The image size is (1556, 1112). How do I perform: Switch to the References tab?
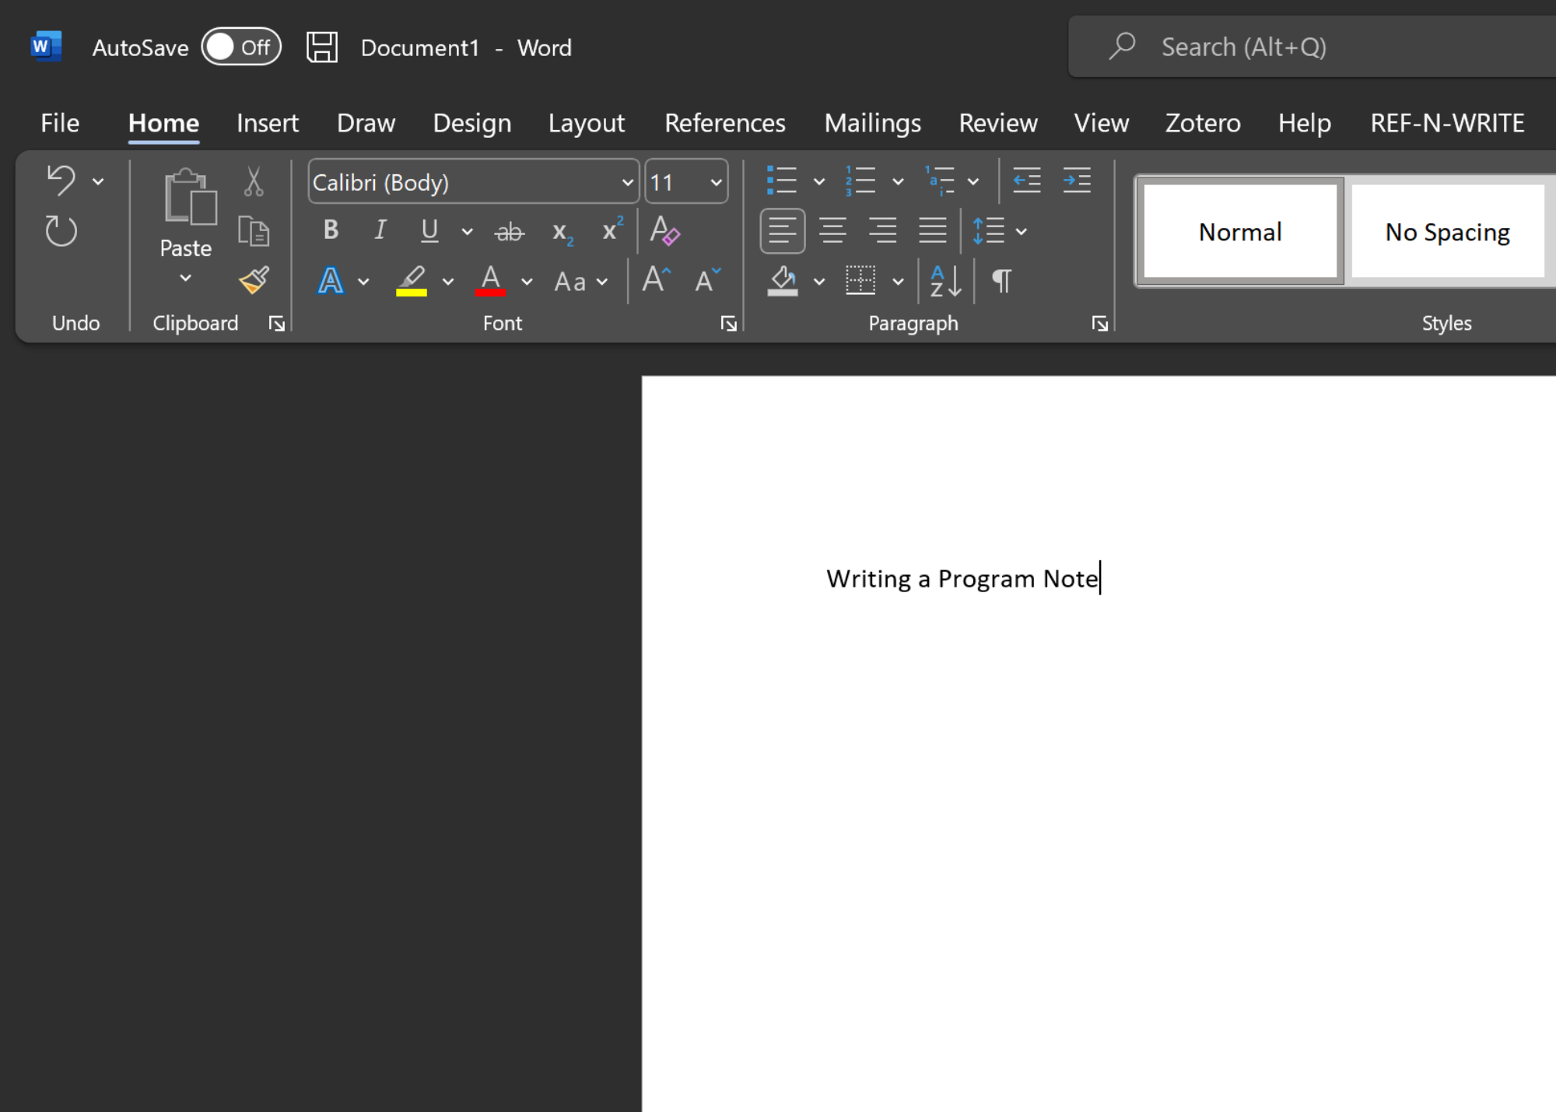tap(724, 123)
